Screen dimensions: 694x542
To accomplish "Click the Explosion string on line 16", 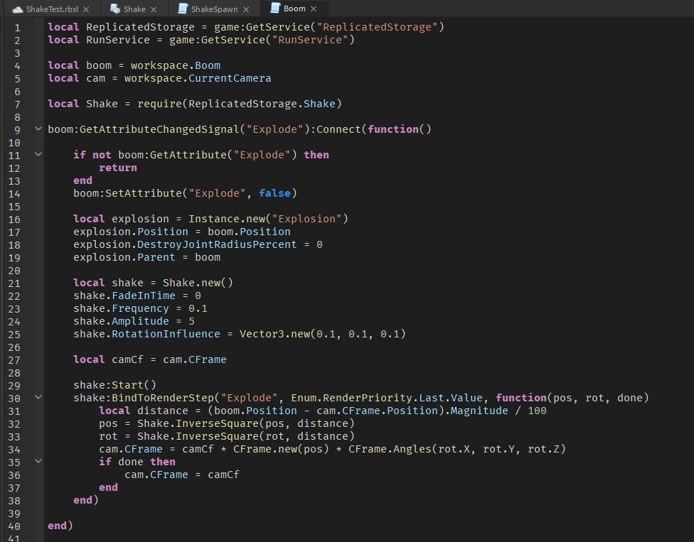I will [309, 218].
